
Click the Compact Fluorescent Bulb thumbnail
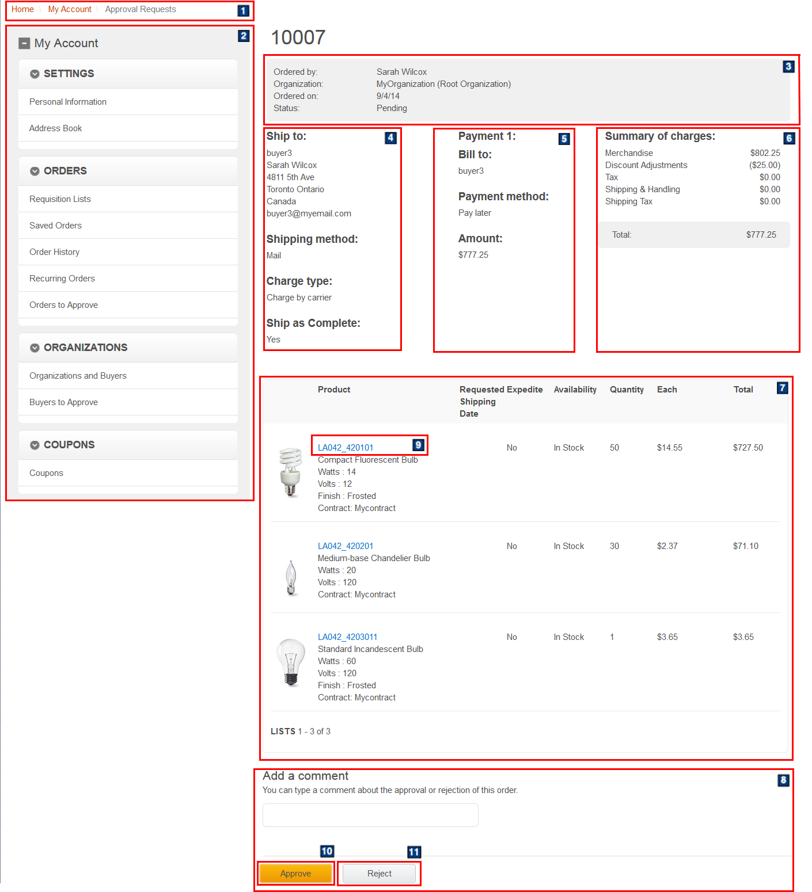pos(291,472)
